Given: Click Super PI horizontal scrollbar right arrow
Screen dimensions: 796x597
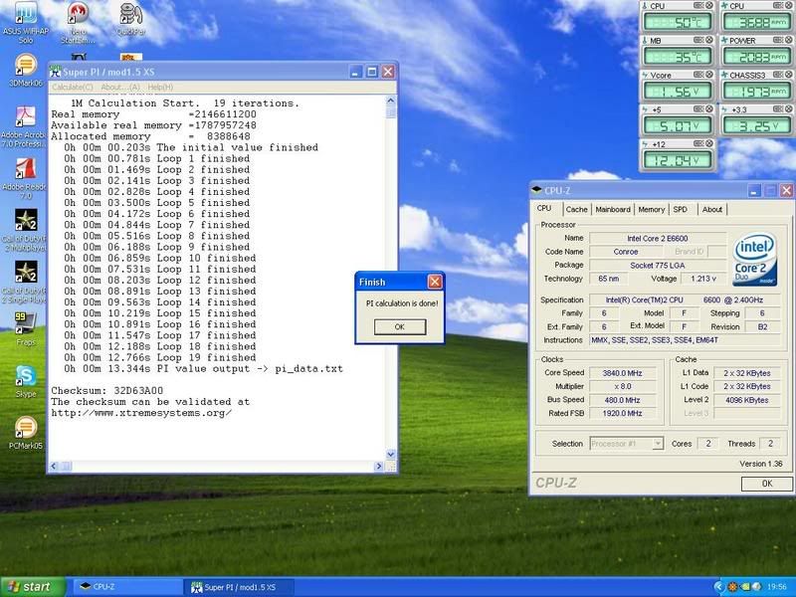Looking at the screenshot, I should 378,466.
